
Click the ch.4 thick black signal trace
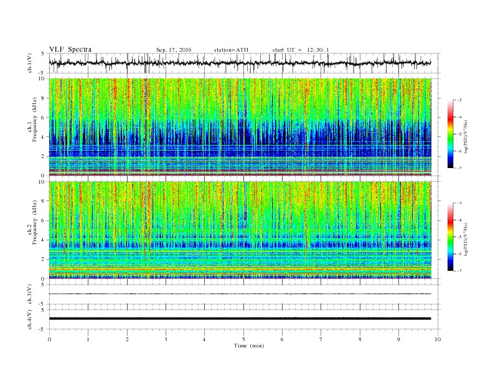click(x=240, y=319)
